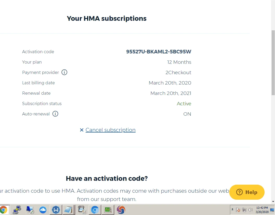
Task: Open the blue W hexagon taskbar app
Action: point(56,209)
